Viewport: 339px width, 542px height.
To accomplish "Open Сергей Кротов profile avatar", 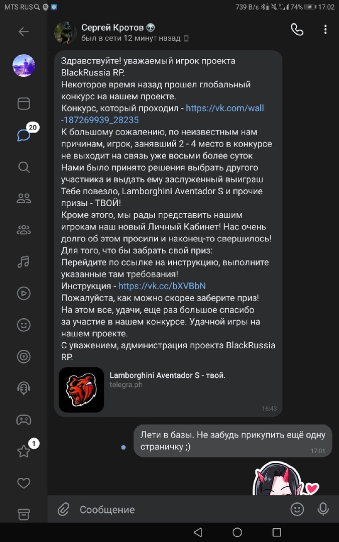I will [65, 32].
